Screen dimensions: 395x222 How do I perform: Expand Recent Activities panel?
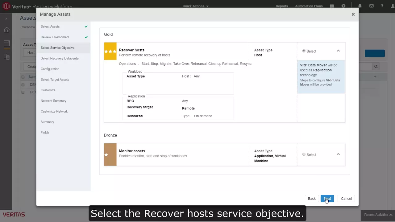pos(378,215)
